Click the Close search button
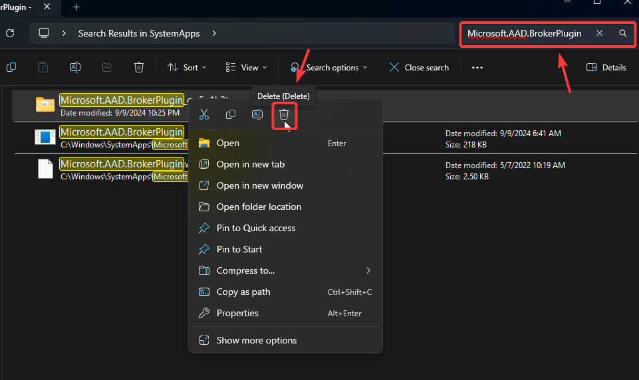Viewport: 639px width, 380px height. (x=419, y=67)
